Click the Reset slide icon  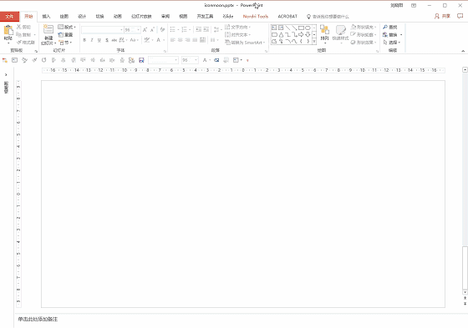[61, 34]
